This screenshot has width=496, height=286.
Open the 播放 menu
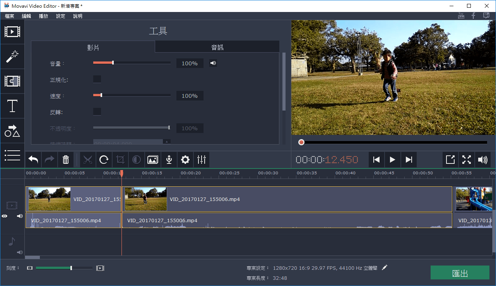(x=43, y=16)
